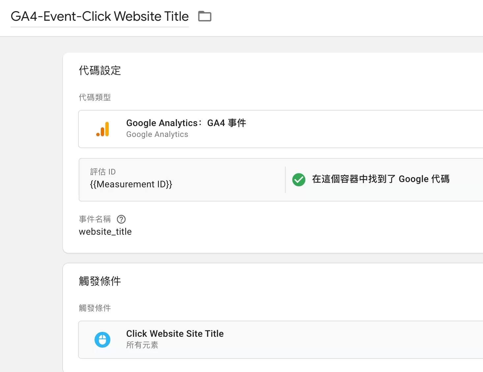Open the Click Website Site Title trigger
This screenshot has width=483, height=372.
[x=280, y=340]
